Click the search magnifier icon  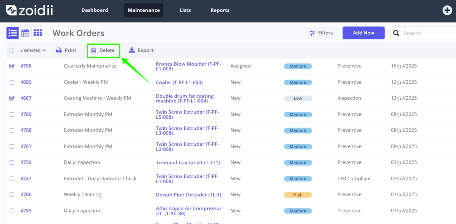[x=396, y=33]
